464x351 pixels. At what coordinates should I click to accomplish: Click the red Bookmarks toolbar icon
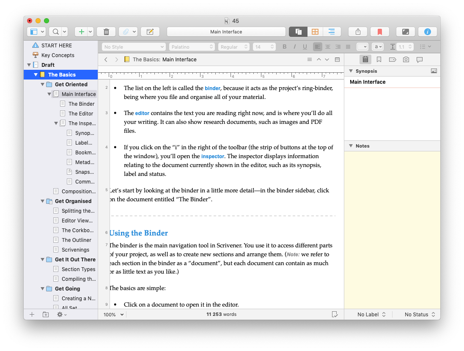(x=380, y=32)
